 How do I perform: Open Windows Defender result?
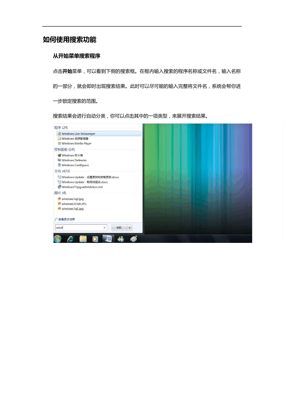72,160
